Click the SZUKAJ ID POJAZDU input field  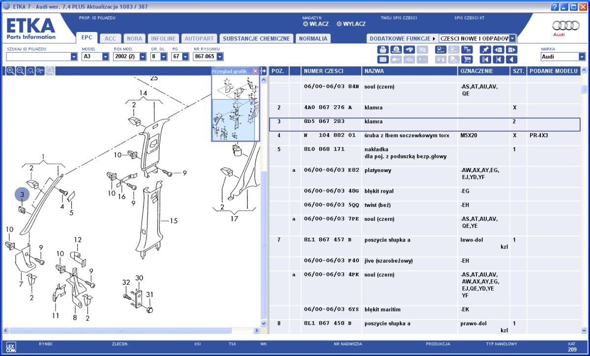38,57
